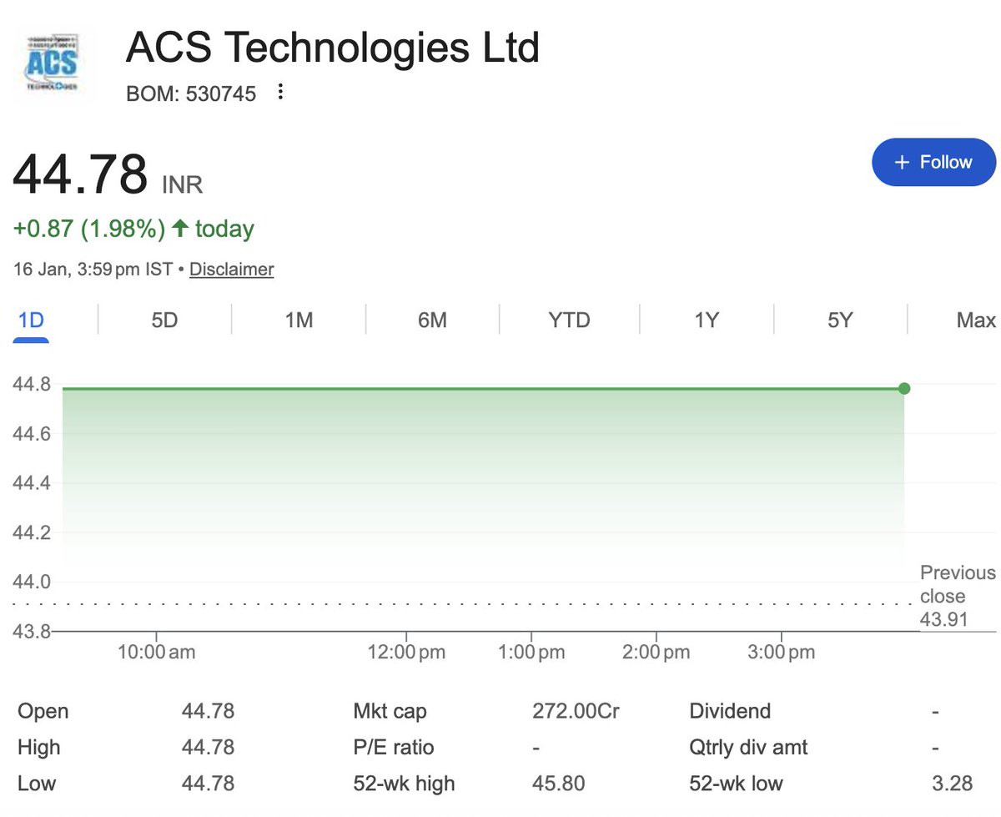The width and height of the screenshot is (1001, 817).
Task: Open the three-dot options menu beside BOM: 530745
Action: (x=280, y=92)
